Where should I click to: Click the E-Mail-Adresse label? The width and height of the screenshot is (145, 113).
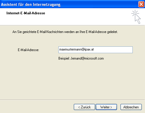(28, 50)
